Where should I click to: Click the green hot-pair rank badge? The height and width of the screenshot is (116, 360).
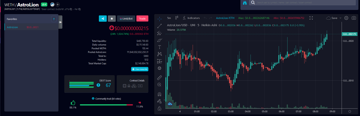[x=44, y=4]
